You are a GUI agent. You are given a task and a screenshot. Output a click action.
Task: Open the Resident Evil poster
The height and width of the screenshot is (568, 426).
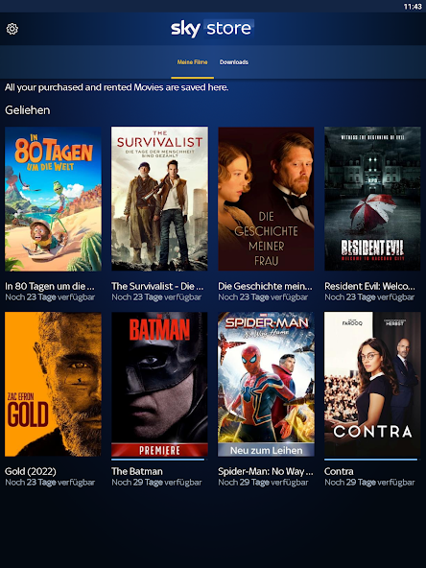tap(372, 199)
